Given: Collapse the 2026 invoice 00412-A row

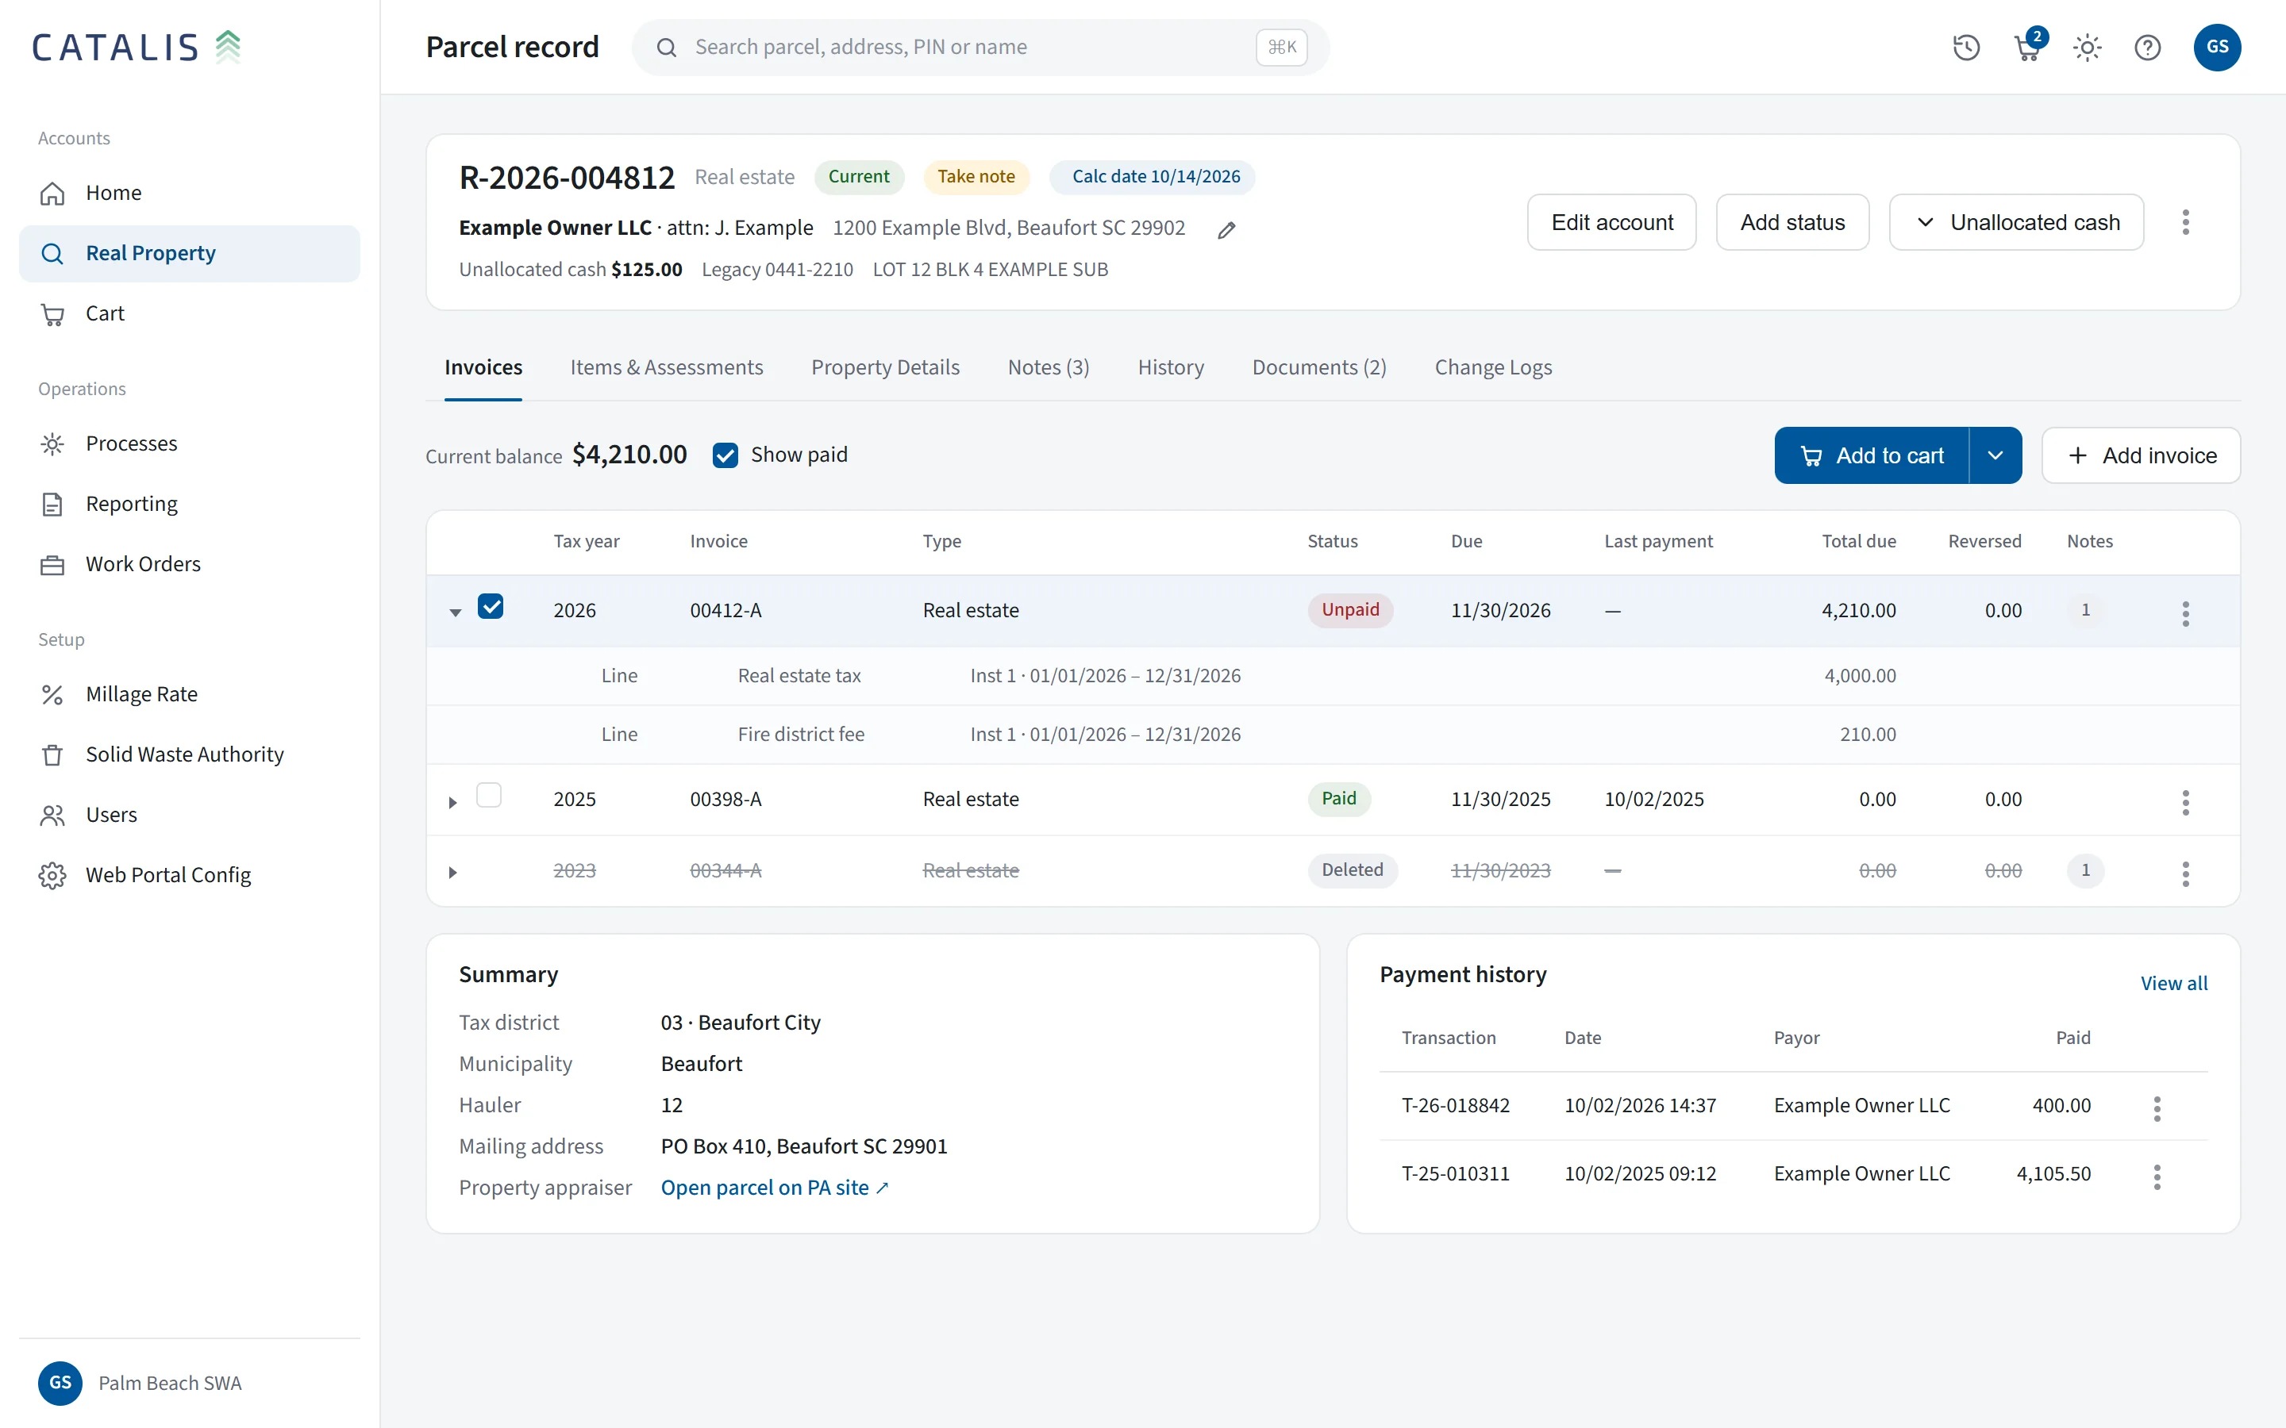Looking at the screenshot, I should (454, 613).
